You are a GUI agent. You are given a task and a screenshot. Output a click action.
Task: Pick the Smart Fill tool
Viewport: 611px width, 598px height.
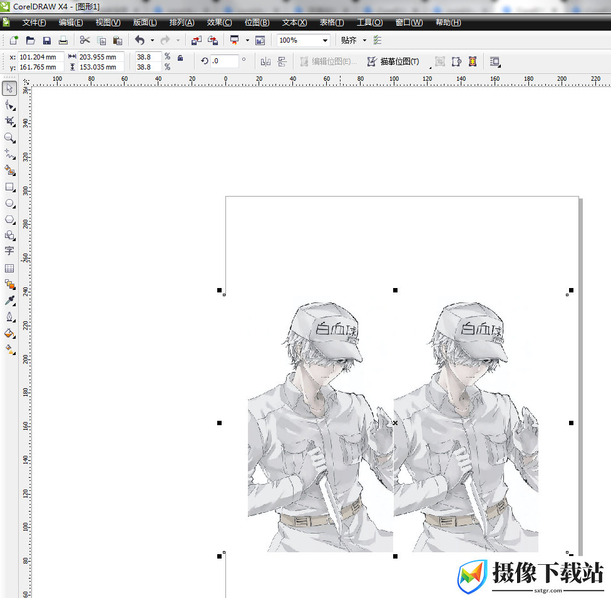click(x=9, y=170)
